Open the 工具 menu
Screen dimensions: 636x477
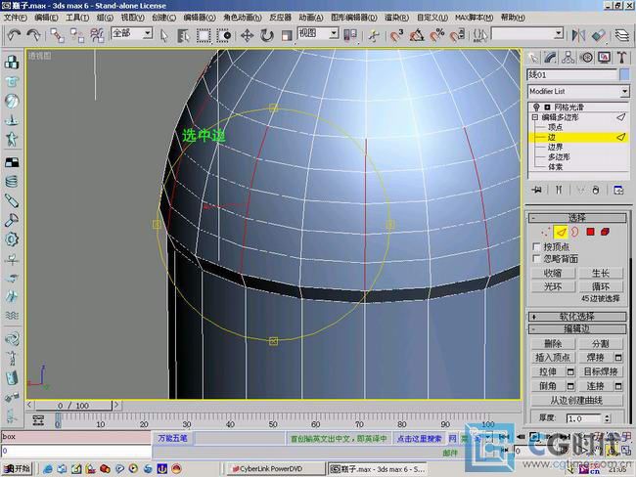[77, 18]
